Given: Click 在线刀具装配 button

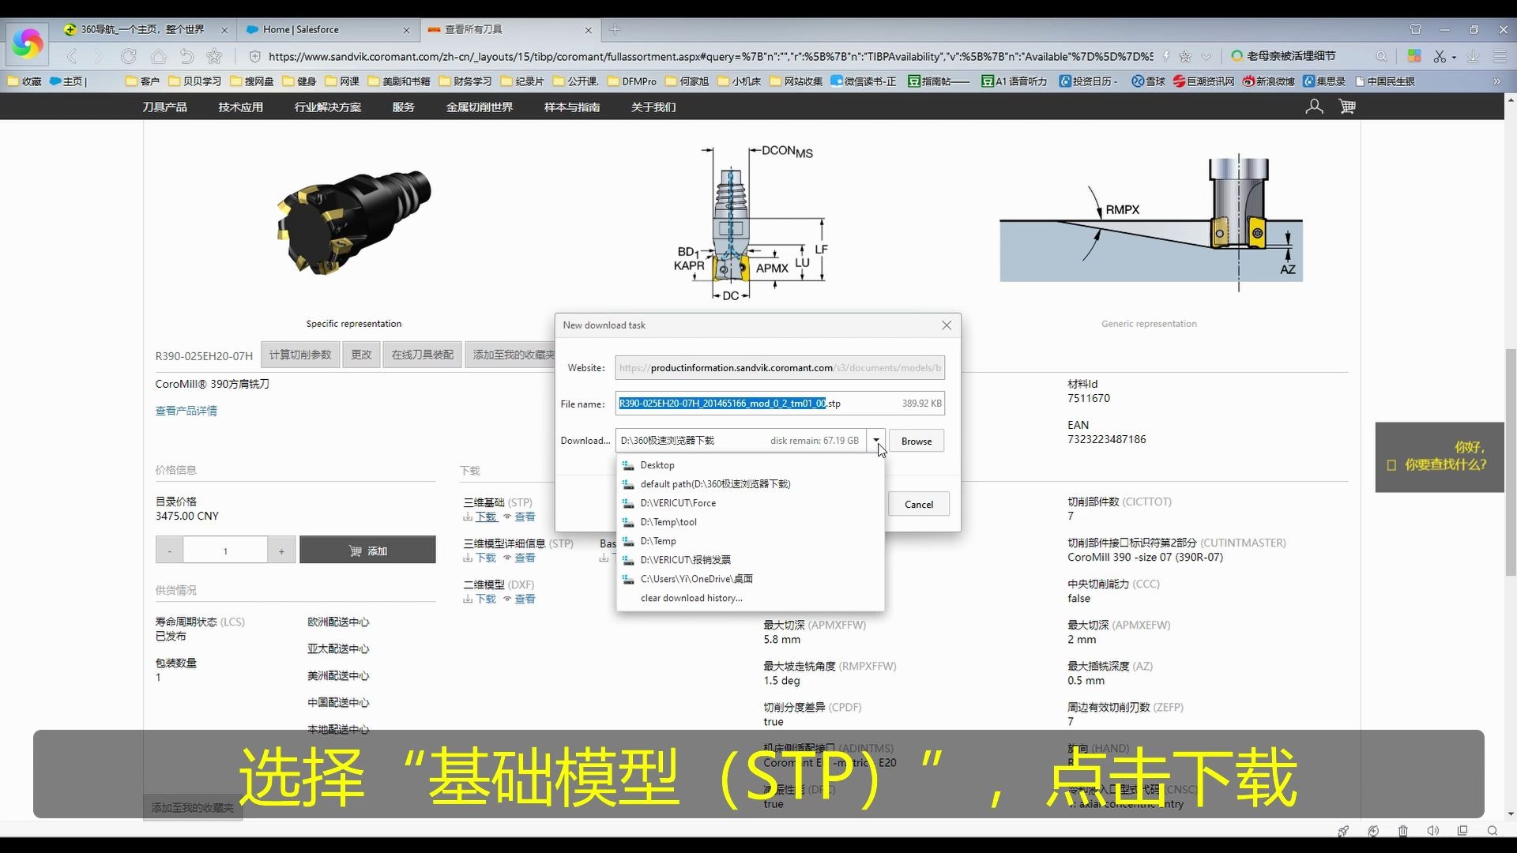Looking at the screenshot, I should click(x=423, y=355).
